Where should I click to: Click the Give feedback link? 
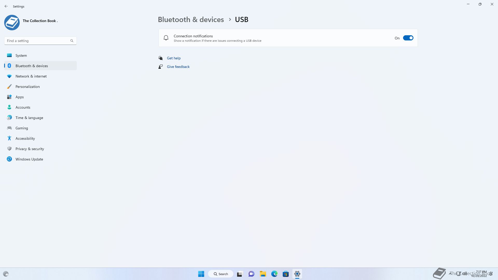[178, 67]
